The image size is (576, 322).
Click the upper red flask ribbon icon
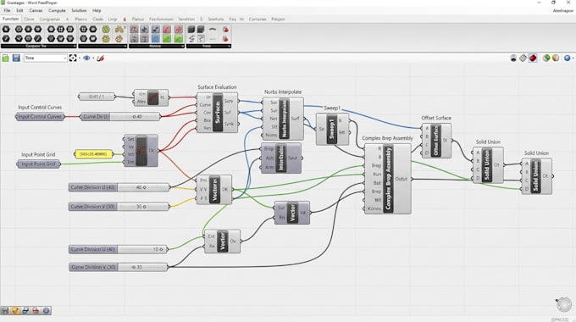[x=225, y=29]
